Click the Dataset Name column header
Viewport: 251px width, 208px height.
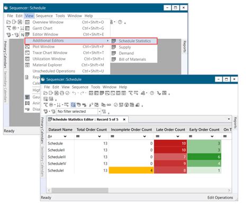coord(60,130)
